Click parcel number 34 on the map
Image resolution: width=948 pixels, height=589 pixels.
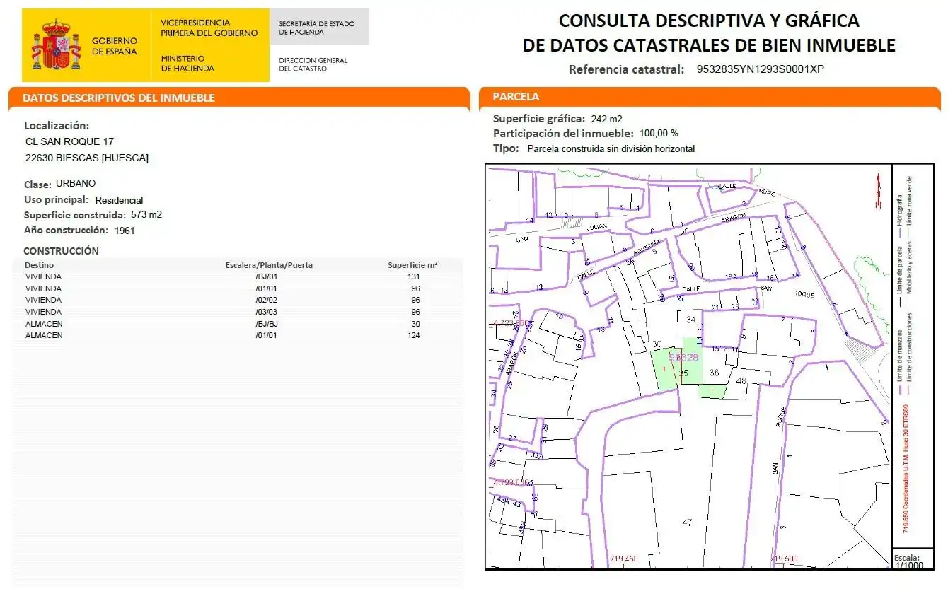[x=690, y=320]
